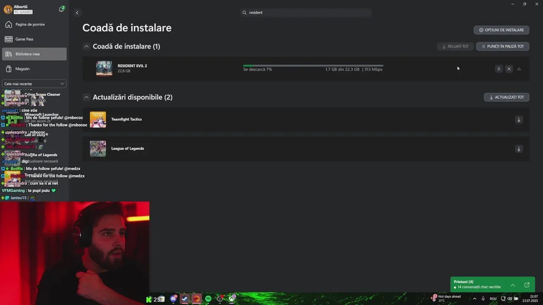Open Game Pass in sidebar
The height and width of the screenshot is (305, 543).
[34, 39]
